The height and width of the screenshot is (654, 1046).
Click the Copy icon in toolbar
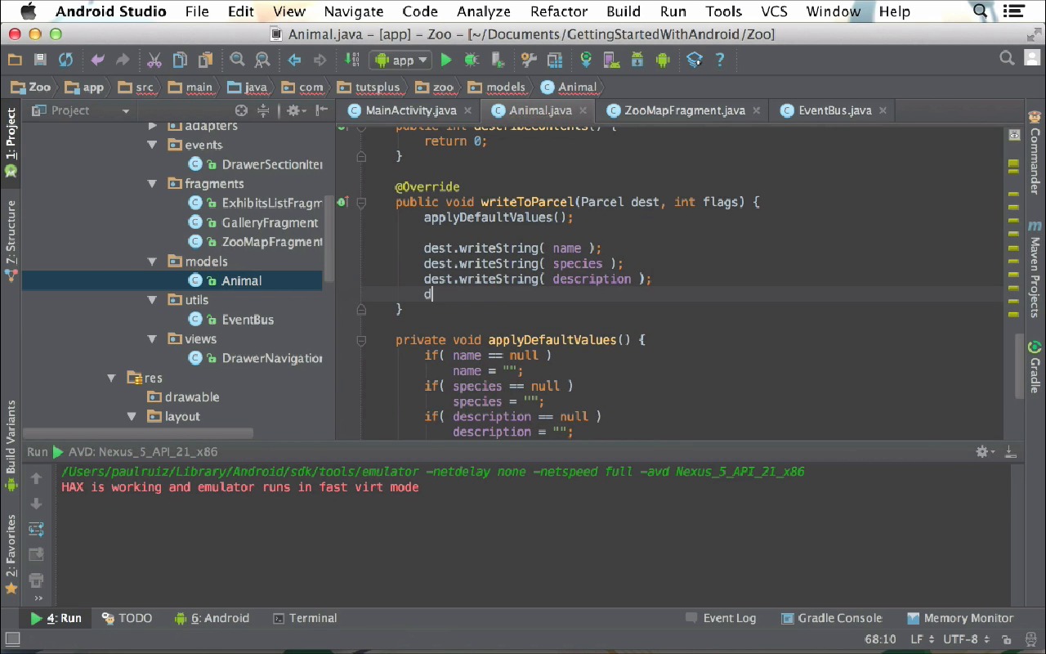coord(180,60)
